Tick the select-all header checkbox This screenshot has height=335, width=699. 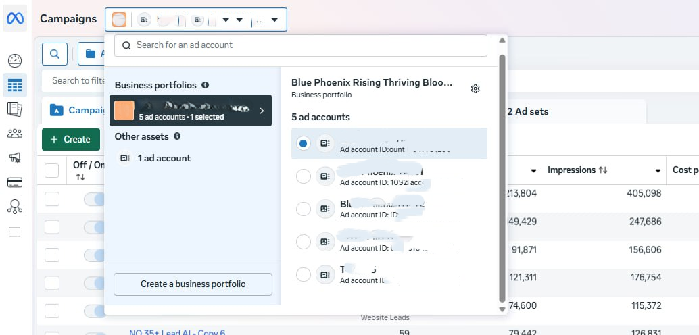(52, 170)
